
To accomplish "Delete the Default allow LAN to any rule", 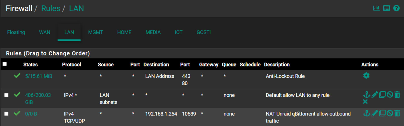I will coord(397,95).
